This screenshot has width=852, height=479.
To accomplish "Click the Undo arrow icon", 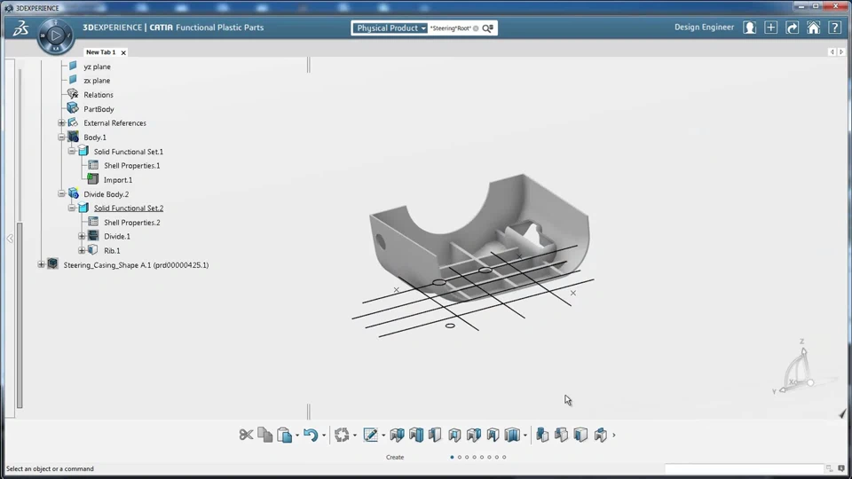I will click(311, 435).
